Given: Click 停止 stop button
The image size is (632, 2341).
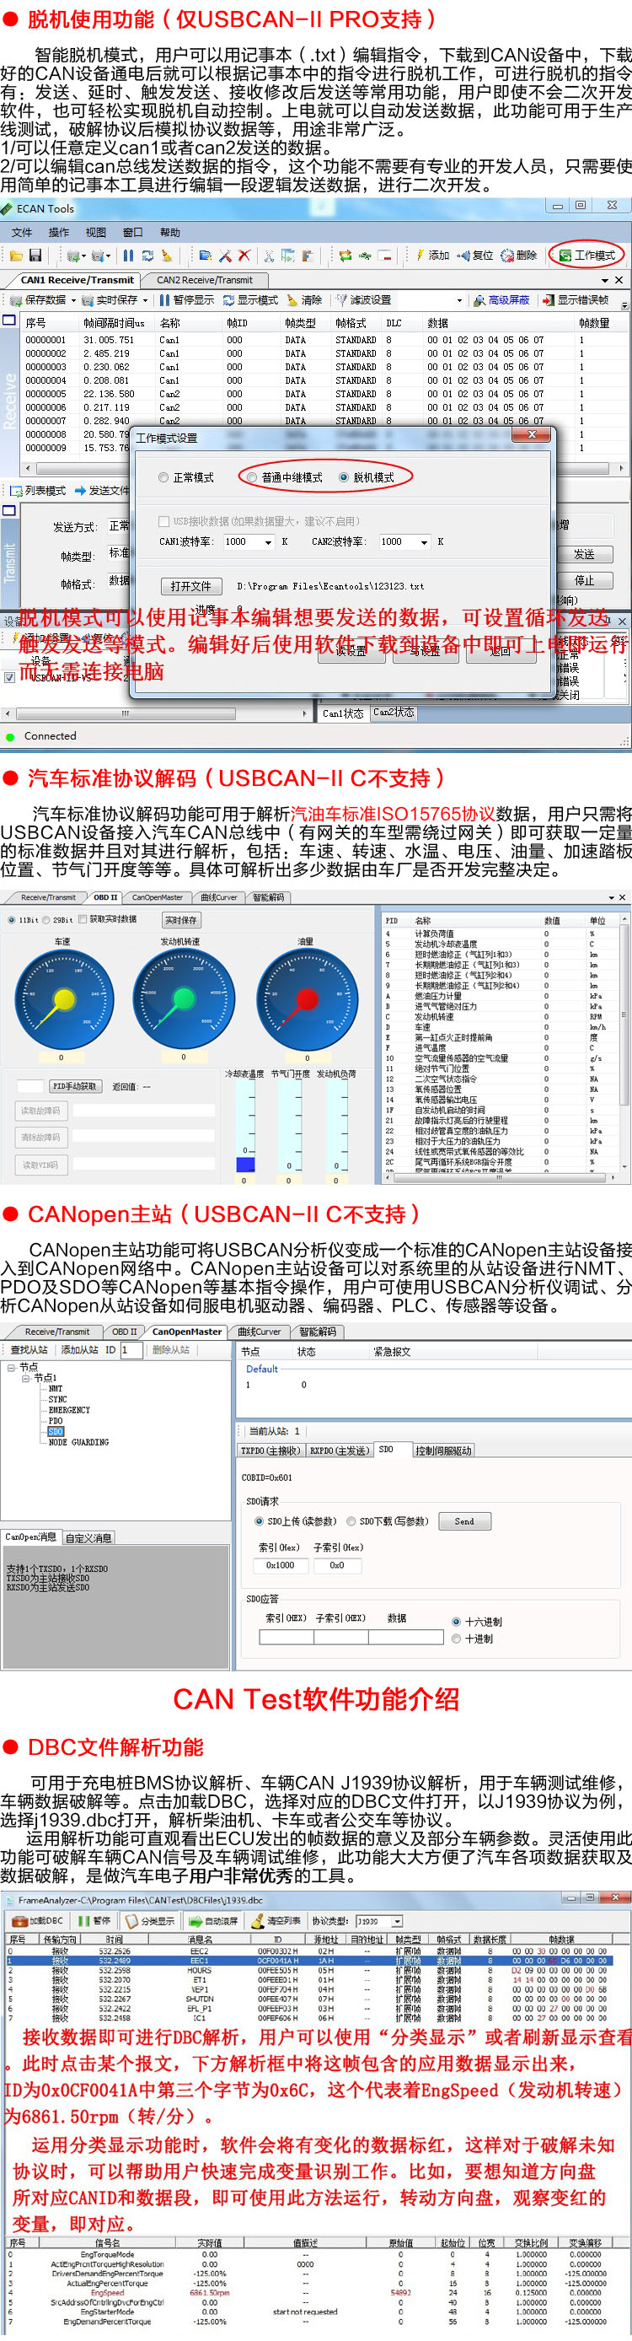Looking at the screenshot, I should click(584, 580).
